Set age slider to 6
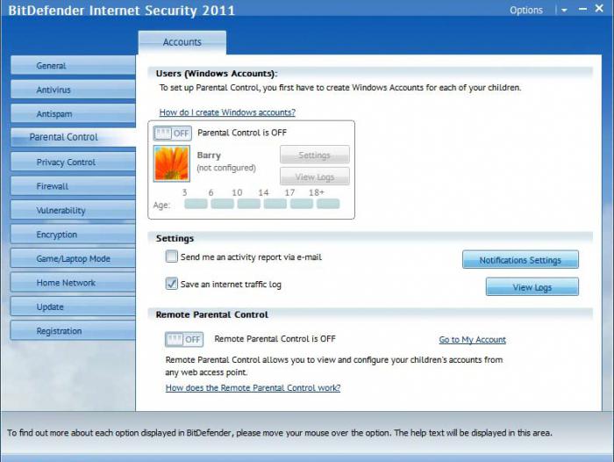The image size is (614, 462). click(222, 204)
